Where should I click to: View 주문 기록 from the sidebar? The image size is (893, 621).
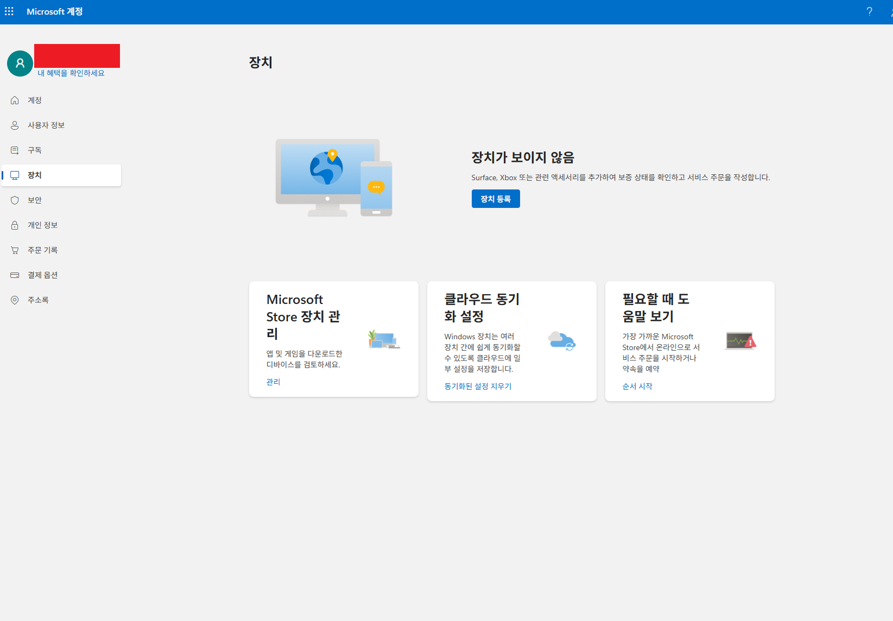pos(61,250)
